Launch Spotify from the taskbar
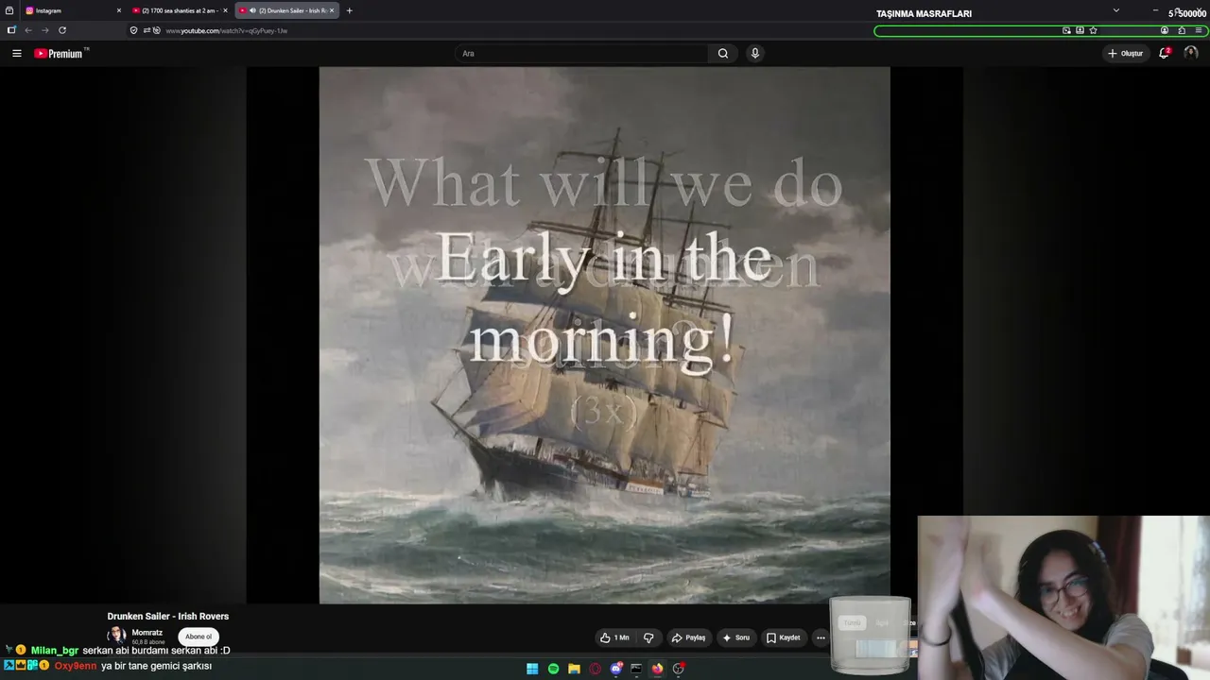This screenshot has height=680, width=1210. (553, 669)
